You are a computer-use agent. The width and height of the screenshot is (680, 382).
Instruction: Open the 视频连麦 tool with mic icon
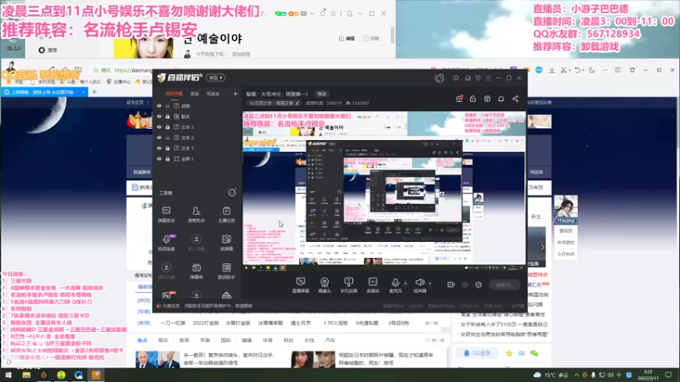click(166, 243)
